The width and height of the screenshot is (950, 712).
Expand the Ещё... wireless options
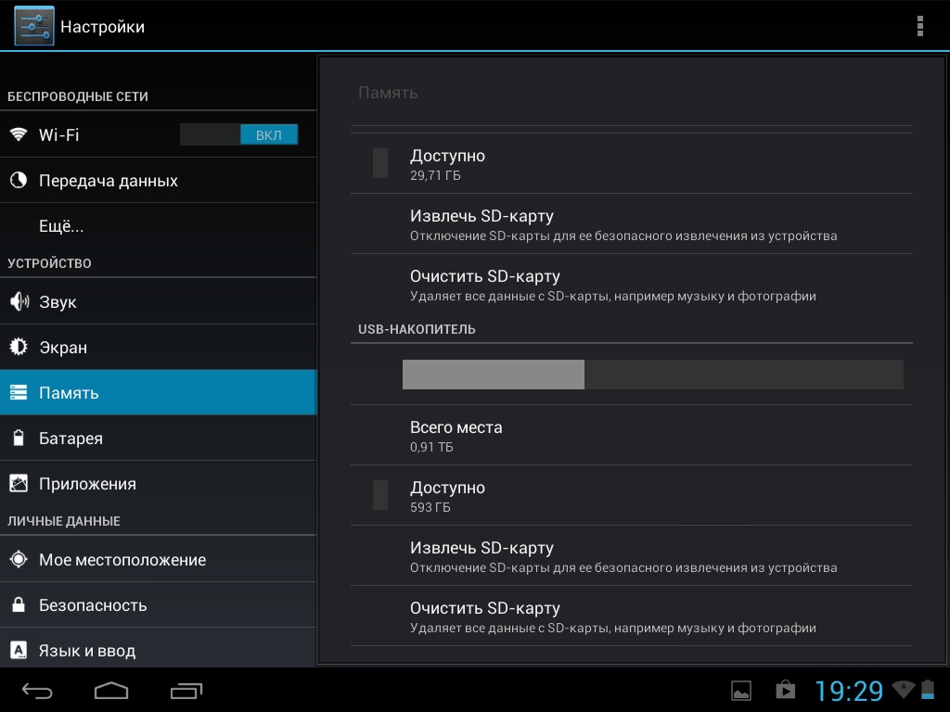tap(61, 226)
